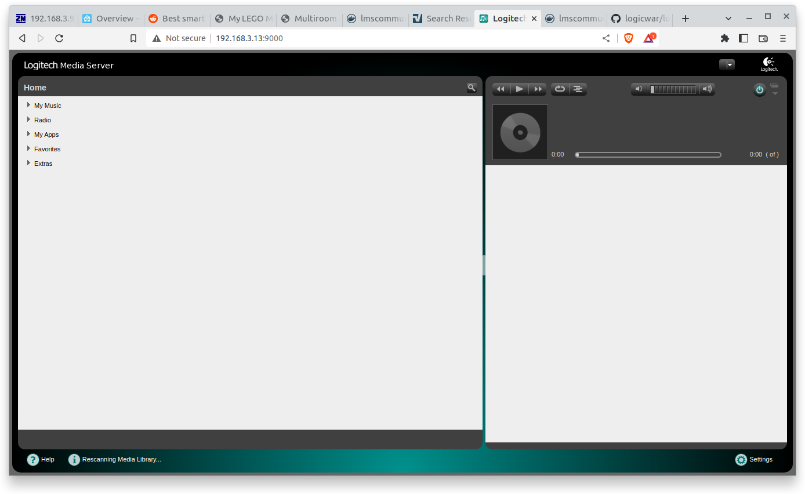Open the search icon in the Home header
This screenshot has width=805, height=494.
click(x=472, y=88)
